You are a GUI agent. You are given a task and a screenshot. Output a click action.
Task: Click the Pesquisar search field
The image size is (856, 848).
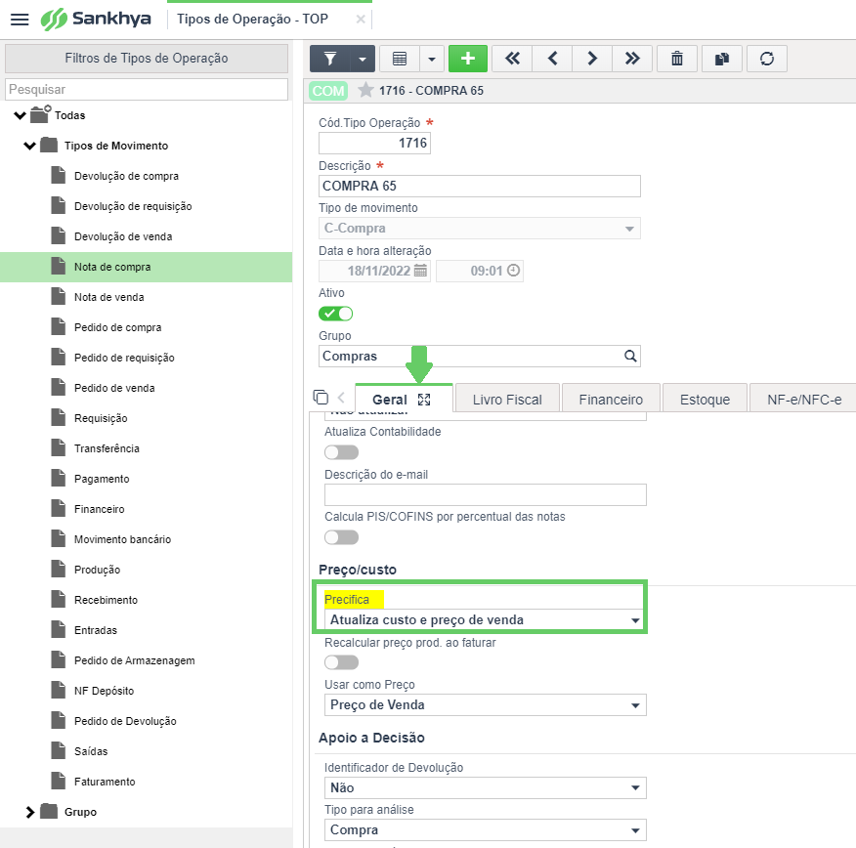pyautogui.click(x=147, y=90)
